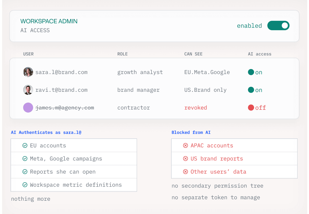Toggle the workspace AI access enabled switch
The image size is (309, 214).
coord(278,26)
